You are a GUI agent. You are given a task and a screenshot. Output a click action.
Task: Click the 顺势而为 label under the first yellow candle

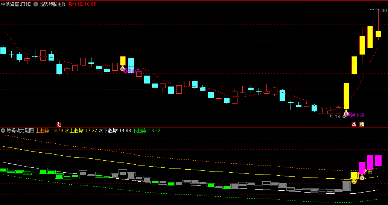point(132,71)
